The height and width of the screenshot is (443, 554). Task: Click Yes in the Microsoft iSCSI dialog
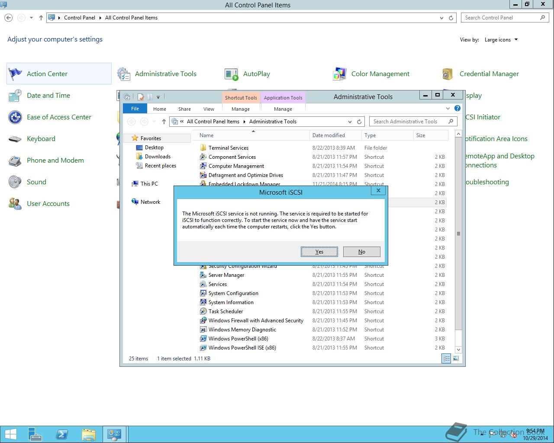tap(319, 252)
